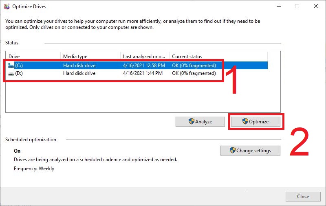
Task: Click the C: drive's last analyzed date
Action: point(144,65)
